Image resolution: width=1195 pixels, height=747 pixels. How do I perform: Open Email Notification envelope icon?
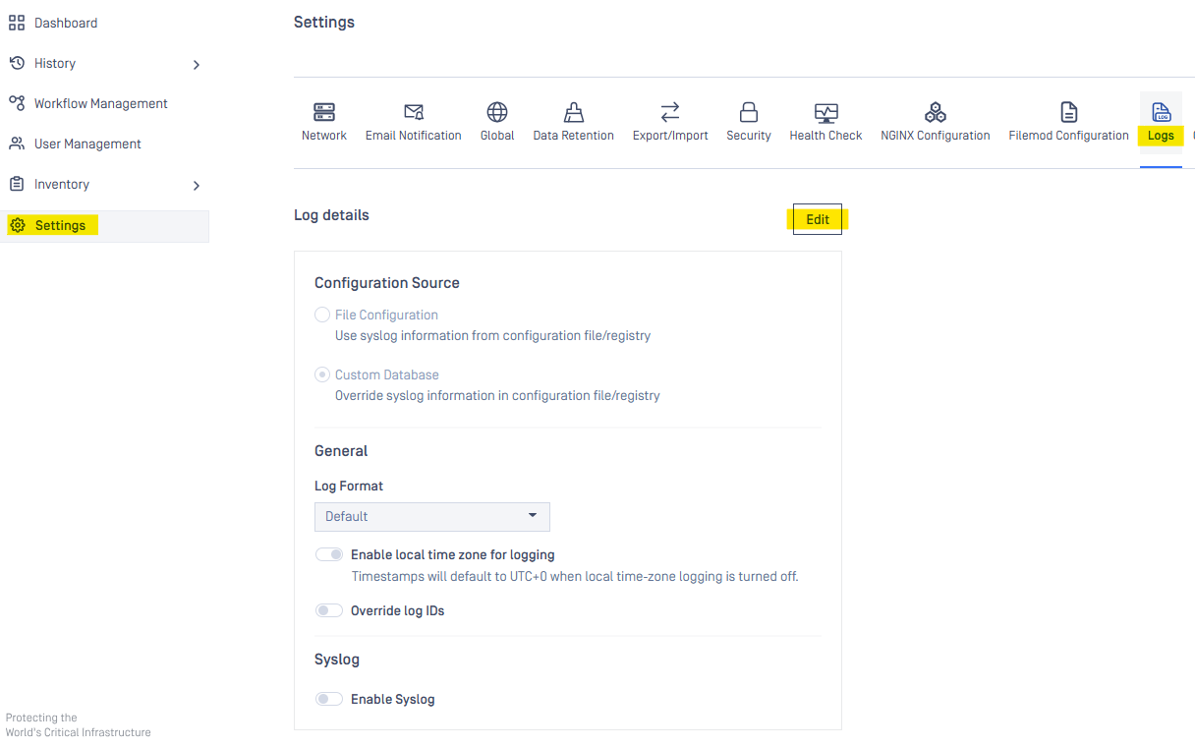pyautogui.click(x=414, y=112)
